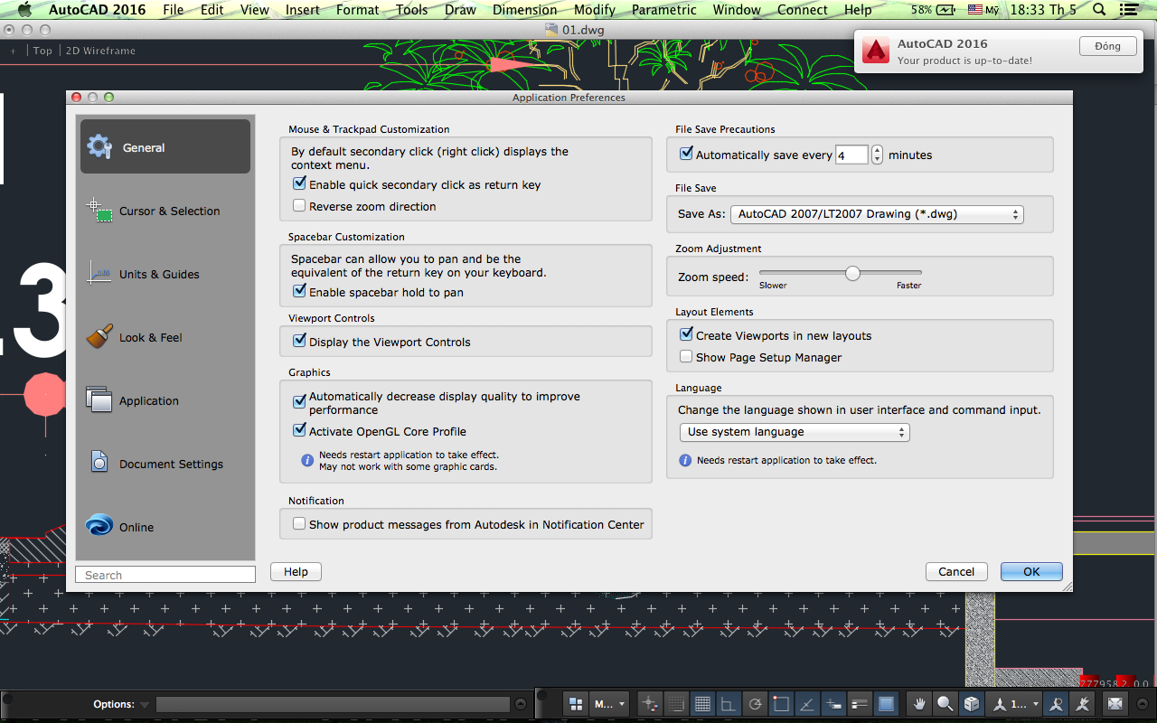Dismiss notification with Đóng button
Image resolution: width=1157 pixels, height=723 pixels.
pyautogui.click(x=1107, y=46)
